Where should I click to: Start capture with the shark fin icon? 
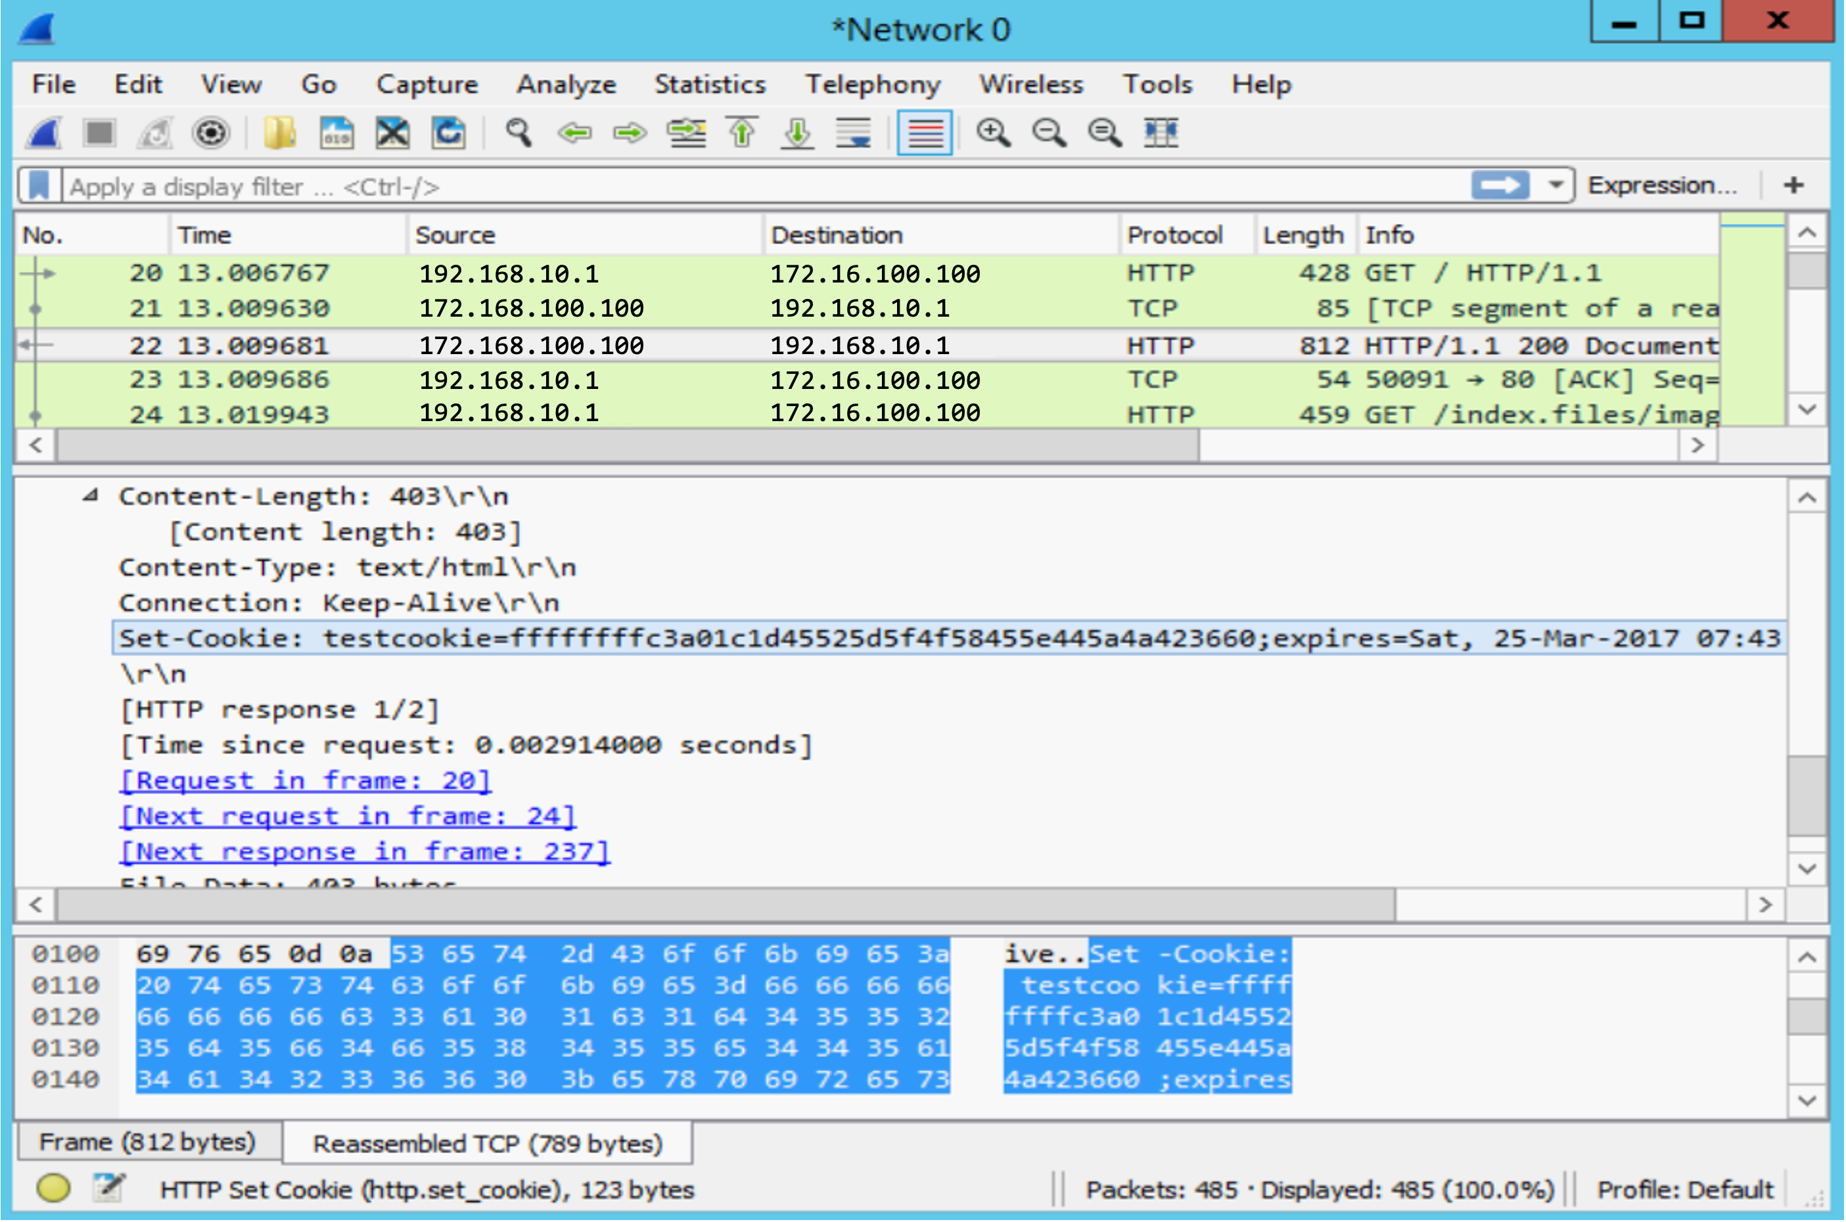[45, 133]
